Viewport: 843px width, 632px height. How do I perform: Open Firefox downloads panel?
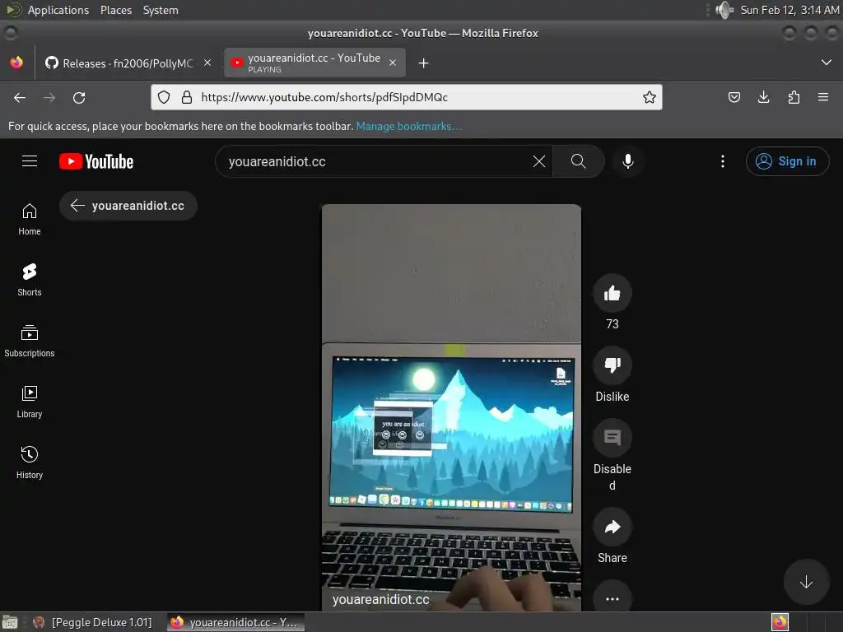point(763,97)
